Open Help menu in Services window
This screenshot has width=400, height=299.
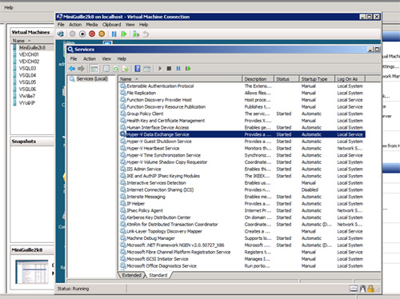[122, 59]
